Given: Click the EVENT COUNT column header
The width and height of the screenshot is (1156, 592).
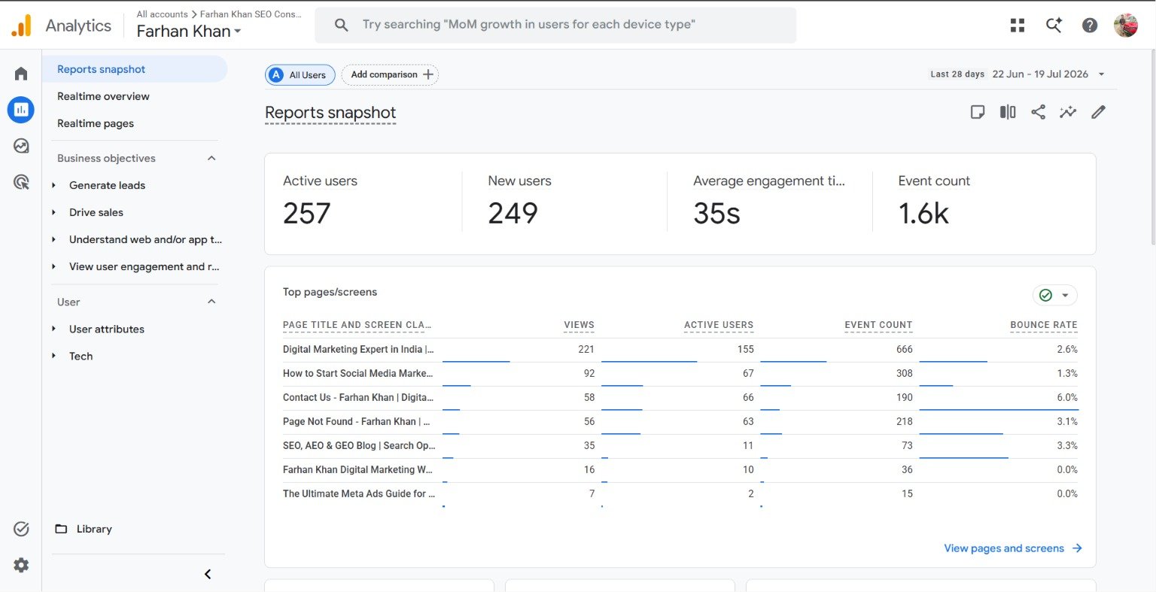Looking at the screenshot, I should tap(878, 325).
